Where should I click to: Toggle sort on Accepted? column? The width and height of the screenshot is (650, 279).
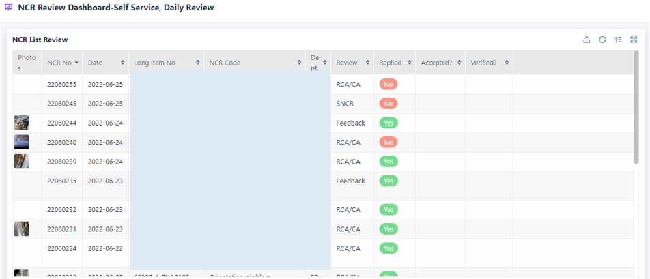tap(459, 63)
